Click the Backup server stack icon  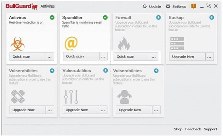(x=177, y=44)
